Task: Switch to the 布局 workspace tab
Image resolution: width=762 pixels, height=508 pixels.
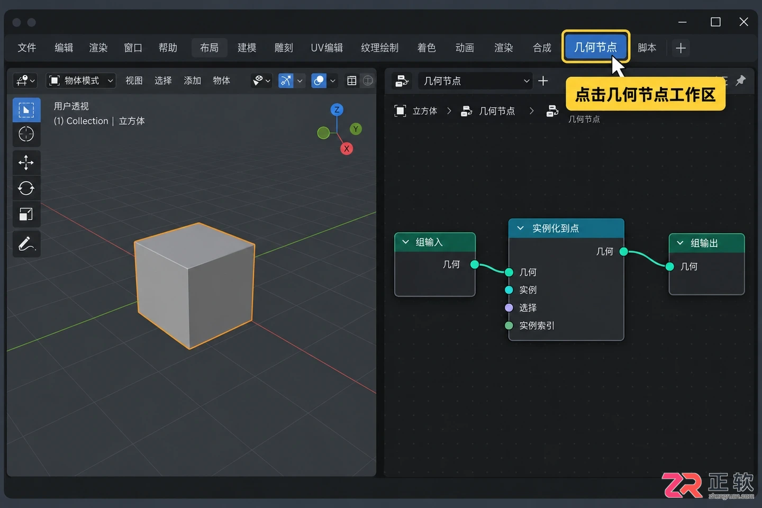Action: [210, 48]
